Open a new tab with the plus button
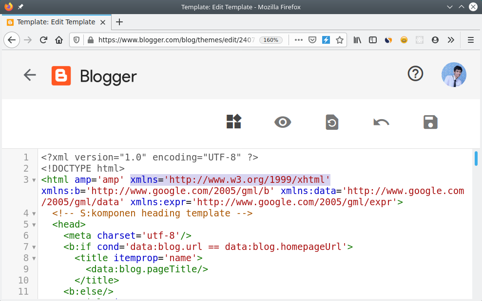 click(x=119, y=22)
